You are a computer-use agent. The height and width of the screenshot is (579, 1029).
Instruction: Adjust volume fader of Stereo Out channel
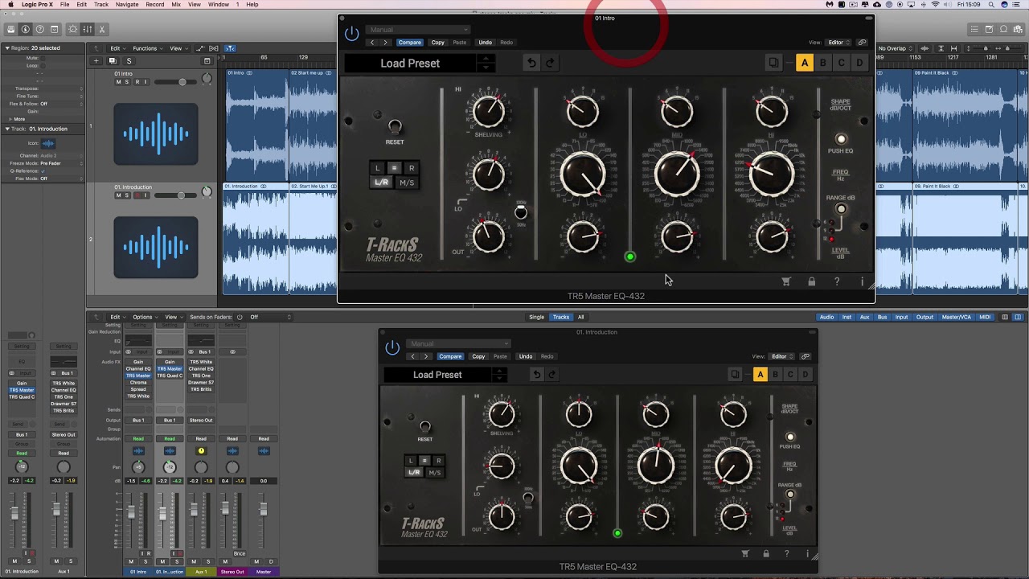click(225, 508)
